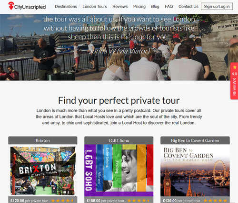
Task: Open the Brixton tour thumbnail
Action: [x=43, y=171]
